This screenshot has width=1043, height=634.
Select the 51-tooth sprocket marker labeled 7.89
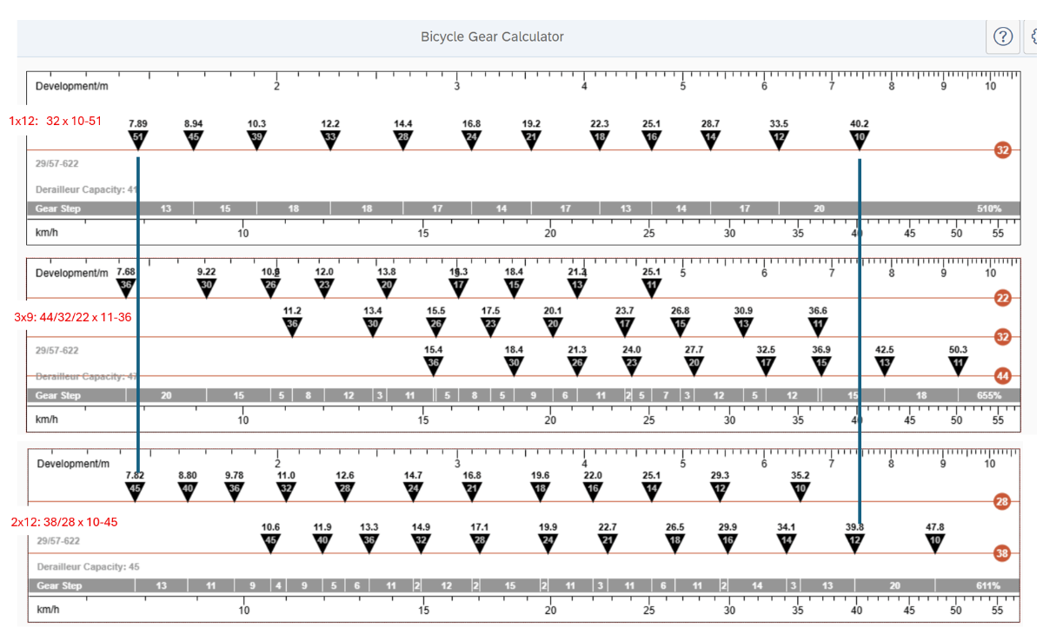click(138, 139)
